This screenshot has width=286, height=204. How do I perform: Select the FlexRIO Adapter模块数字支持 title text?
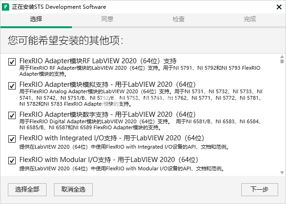pyautogui.click(x=107, y=114)
